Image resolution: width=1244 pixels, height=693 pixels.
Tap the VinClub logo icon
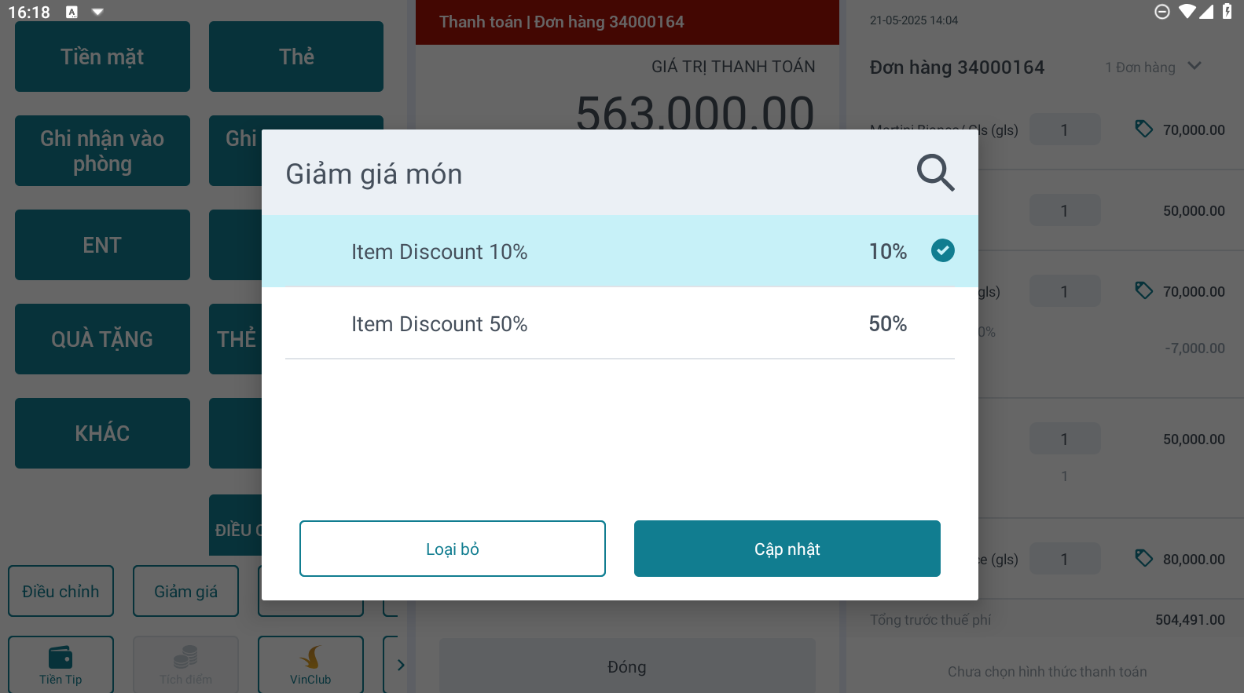tap(310, 657)
